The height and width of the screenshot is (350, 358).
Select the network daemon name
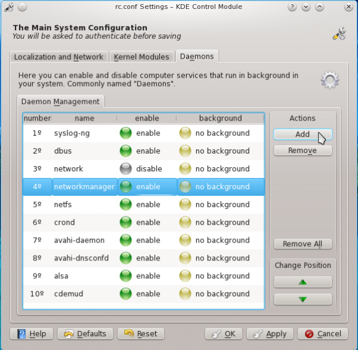(x=69, y=168)
